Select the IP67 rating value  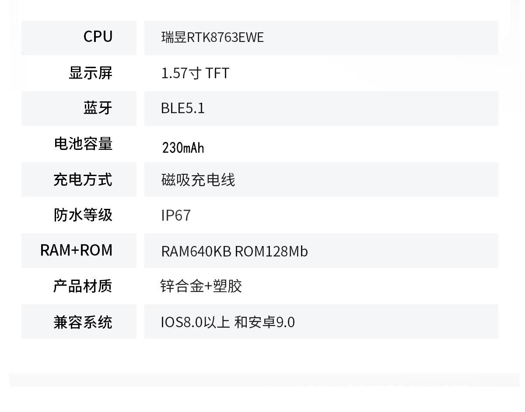pos(176,215)
